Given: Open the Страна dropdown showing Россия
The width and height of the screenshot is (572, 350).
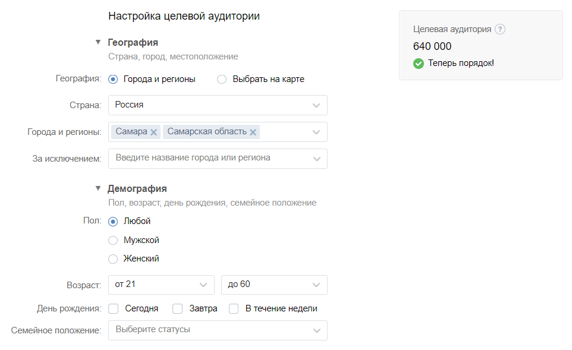Looking at the screenshot, I should click(218, 105).
